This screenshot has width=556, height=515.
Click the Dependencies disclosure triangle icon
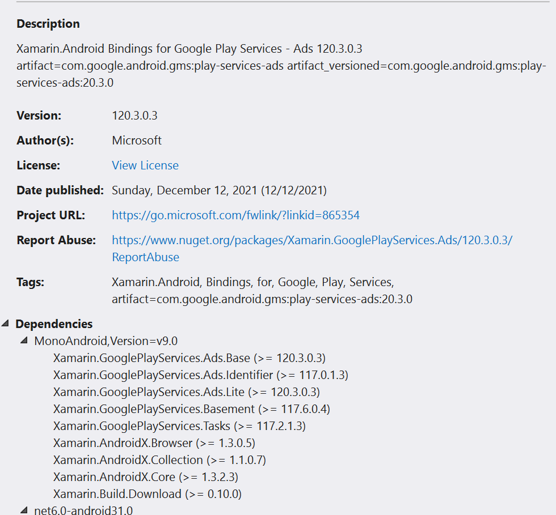(6, 324)
